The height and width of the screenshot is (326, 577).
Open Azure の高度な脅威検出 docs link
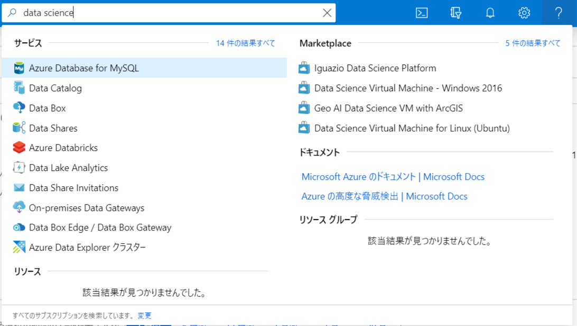384,196
